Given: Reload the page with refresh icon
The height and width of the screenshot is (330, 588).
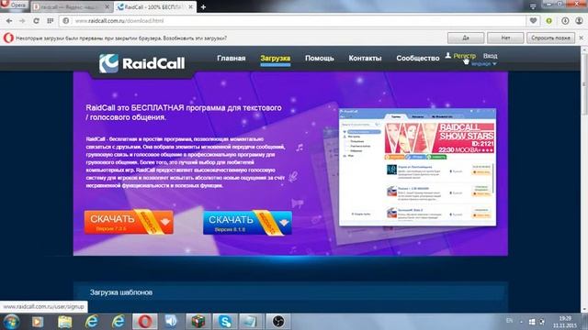Looking at the screenshot, I should tap(36, 21).
